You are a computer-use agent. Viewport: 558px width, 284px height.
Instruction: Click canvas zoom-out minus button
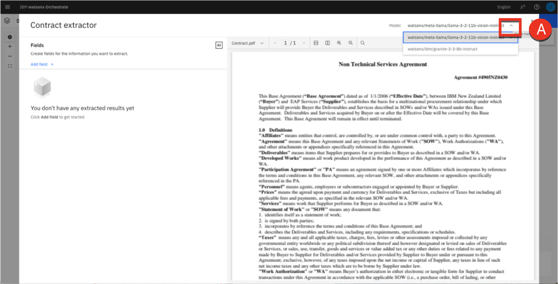[10, 56]
